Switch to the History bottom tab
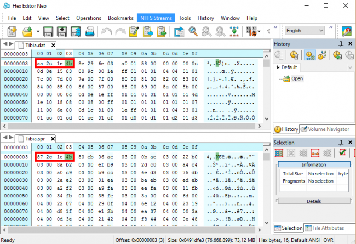356x244 pixels. 286,129
